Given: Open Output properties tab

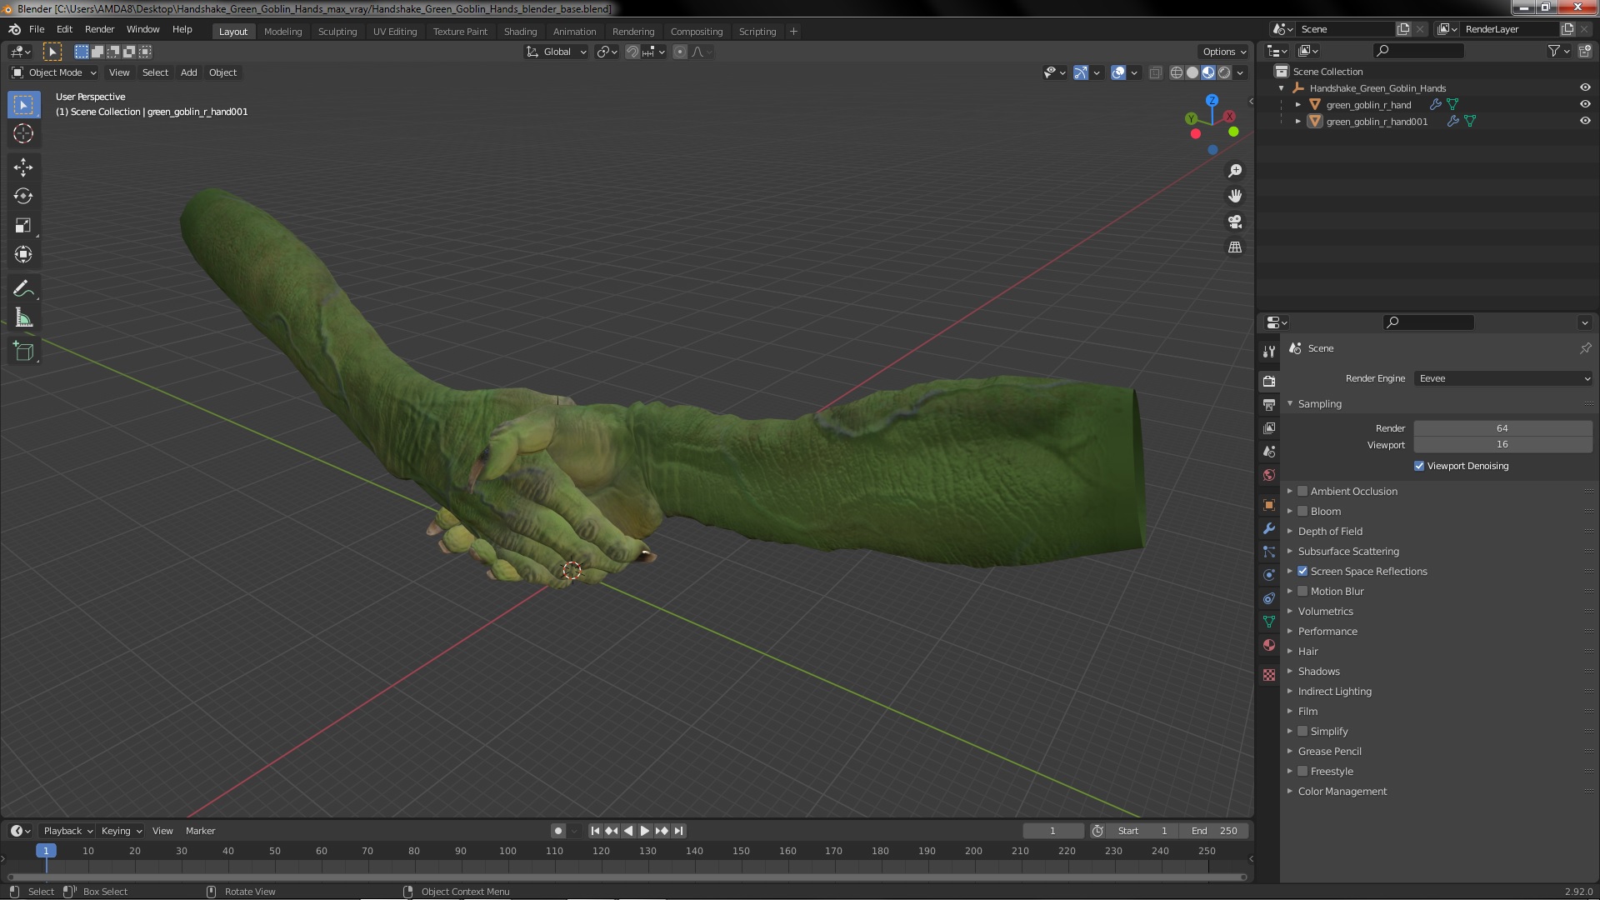Looking at the screenshot, I should (x=1269, y=404).
